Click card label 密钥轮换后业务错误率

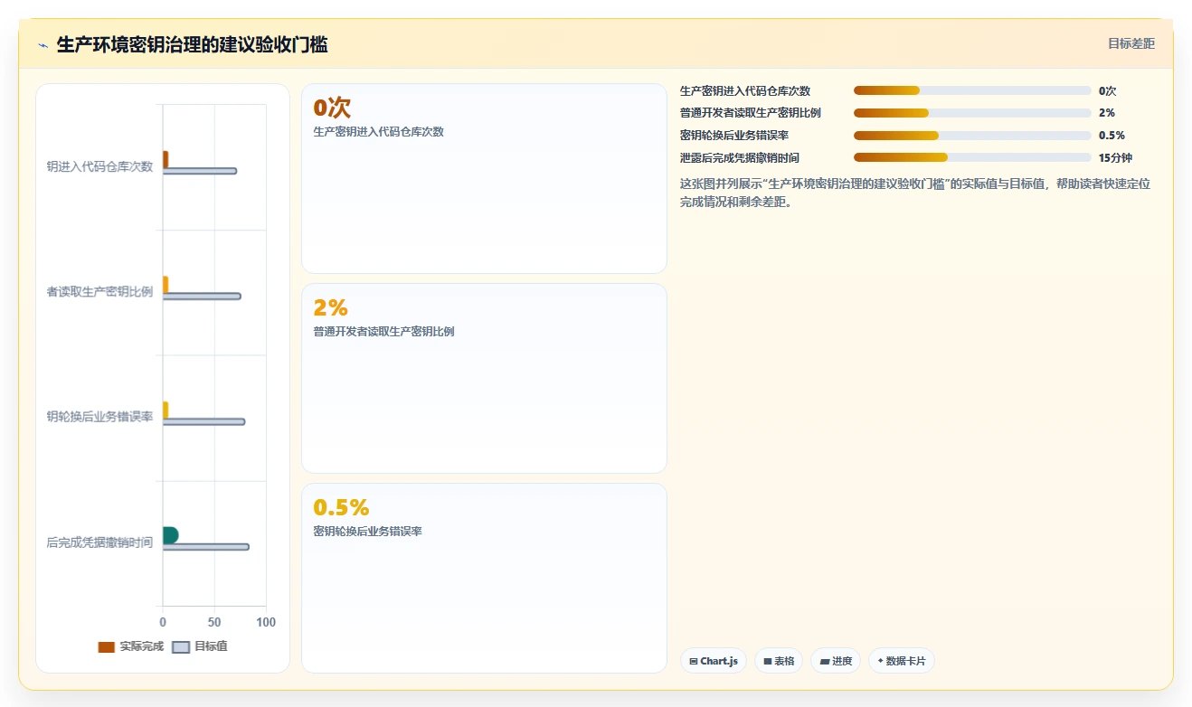click(367, 532)
